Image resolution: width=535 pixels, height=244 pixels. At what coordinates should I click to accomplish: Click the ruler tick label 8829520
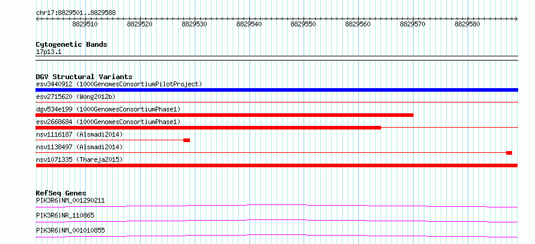(x=139, y=24)
